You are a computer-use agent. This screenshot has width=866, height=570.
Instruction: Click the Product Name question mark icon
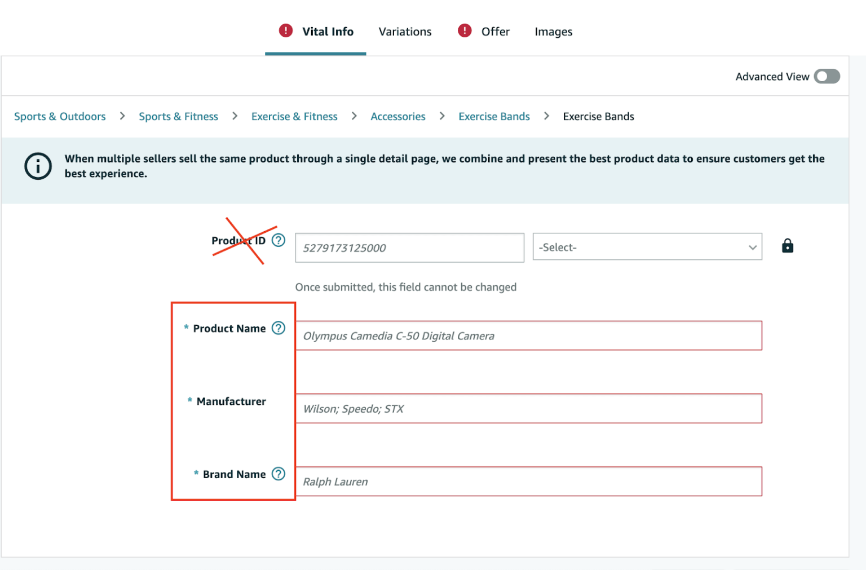(x=278, y=328)
